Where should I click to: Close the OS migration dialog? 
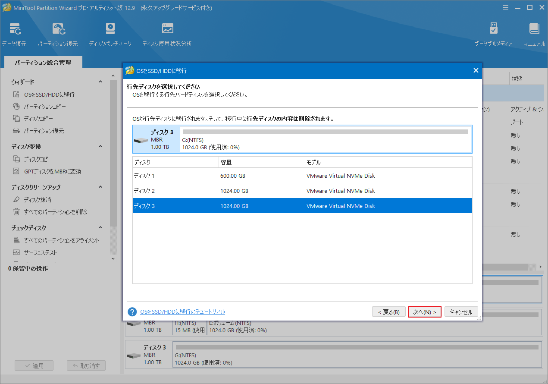tap(476, 70)
